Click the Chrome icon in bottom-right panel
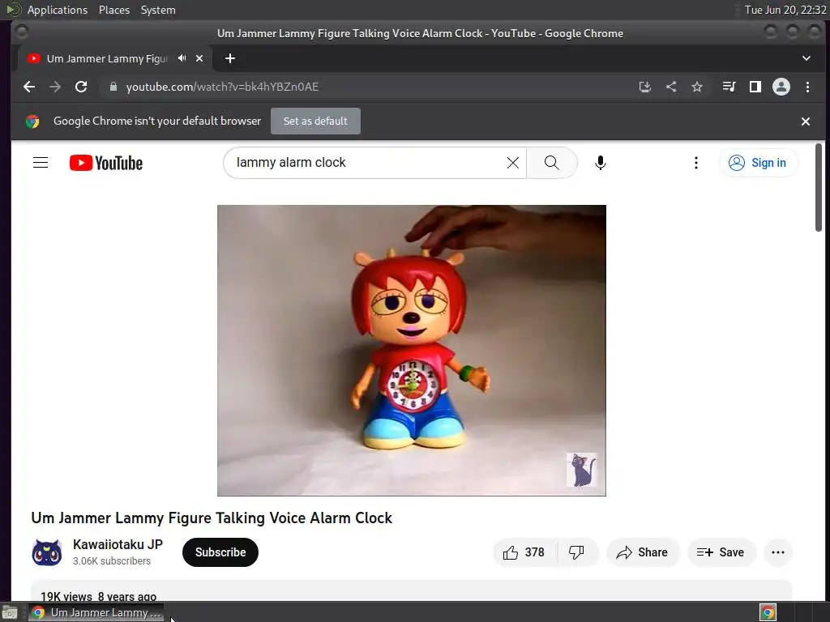Viewport: 830px width, 622px height. 768,612
